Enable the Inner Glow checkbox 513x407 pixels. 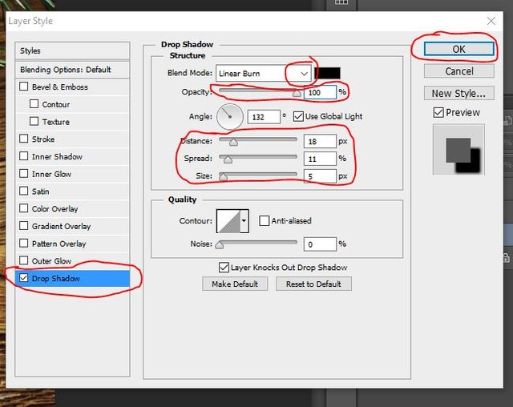tap(23, 174)
